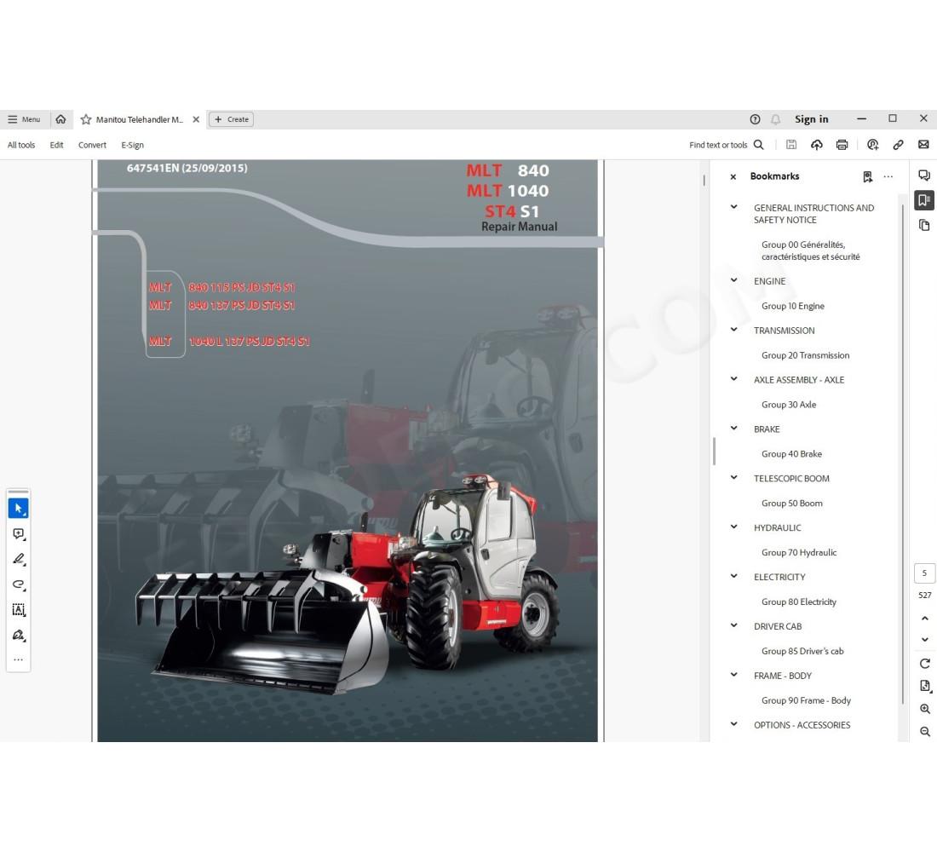Collapse the FRAME - BODY chevron
This screenshot has width=937, height=852.
733,675
